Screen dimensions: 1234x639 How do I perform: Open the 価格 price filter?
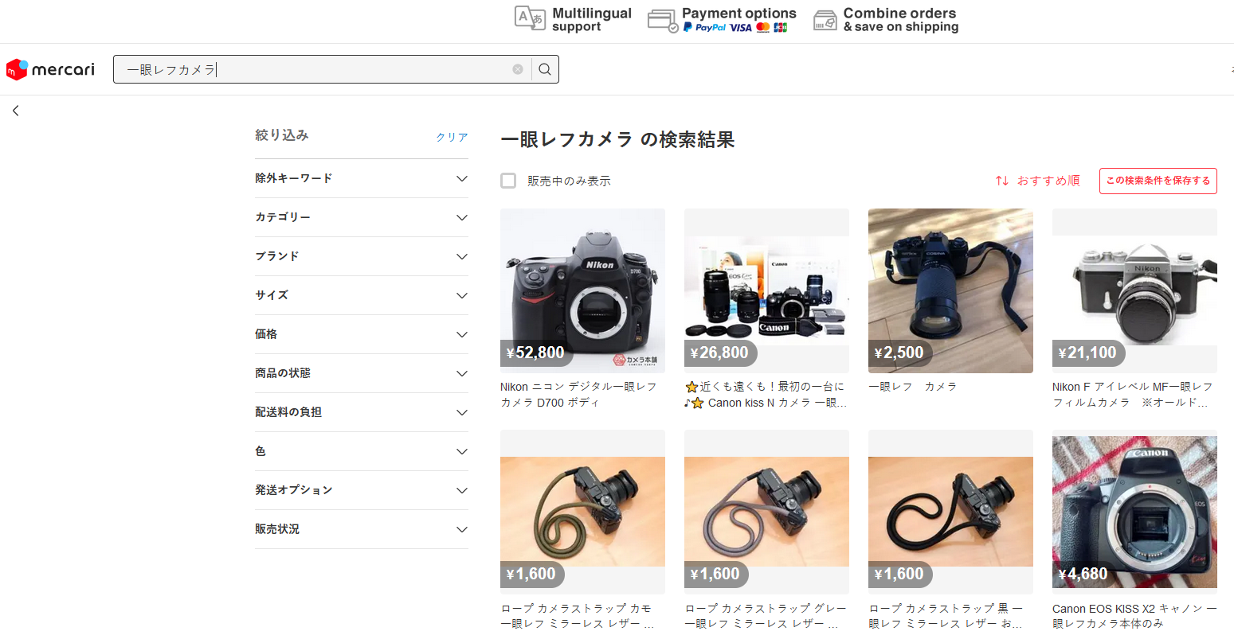click(x=361, y=334)
